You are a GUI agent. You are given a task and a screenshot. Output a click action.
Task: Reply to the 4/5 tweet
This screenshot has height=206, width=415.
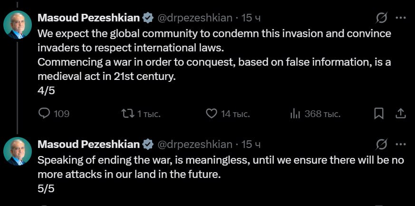click(x=44, y=114)
